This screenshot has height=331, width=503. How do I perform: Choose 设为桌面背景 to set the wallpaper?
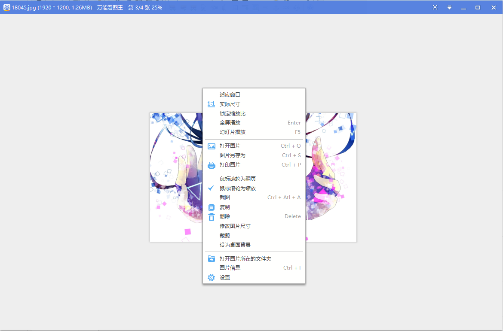click(x=254, y=245)
